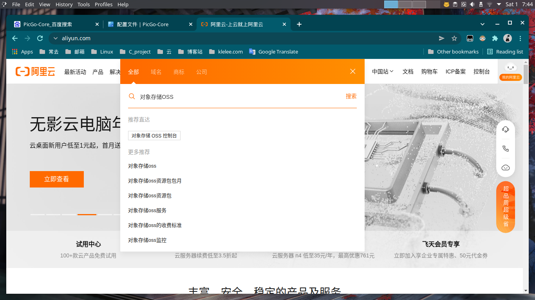Open the 博客站 bookmarks folder
This screenshot has height=300, width=535.
[190, 52]
